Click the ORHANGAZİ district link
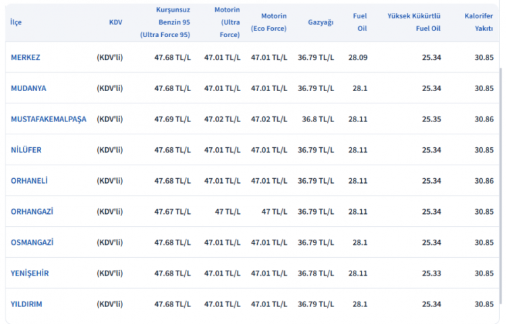Screen dimensions: 506x324 [32, 211]
